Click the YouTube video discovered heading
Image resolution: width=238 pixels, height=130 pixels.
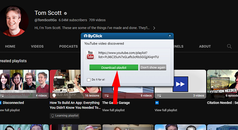(x=104, y=44)
